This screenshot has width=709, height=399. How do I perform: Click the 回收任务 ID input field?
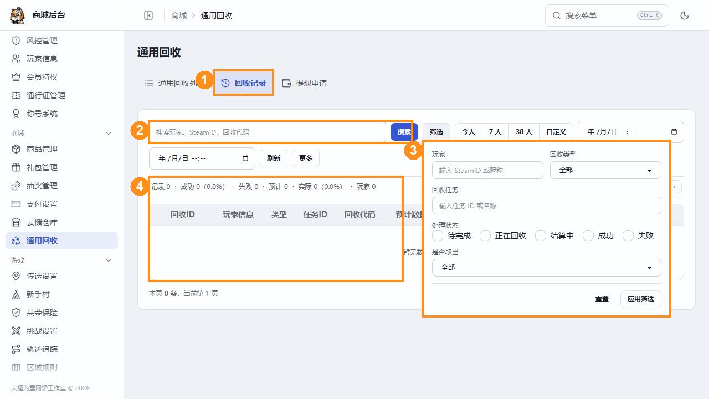(x=547, y=206)
